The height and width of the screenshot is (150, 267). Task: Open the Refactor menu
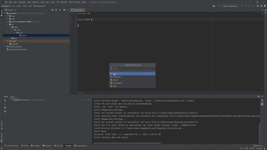coord(36,2)
